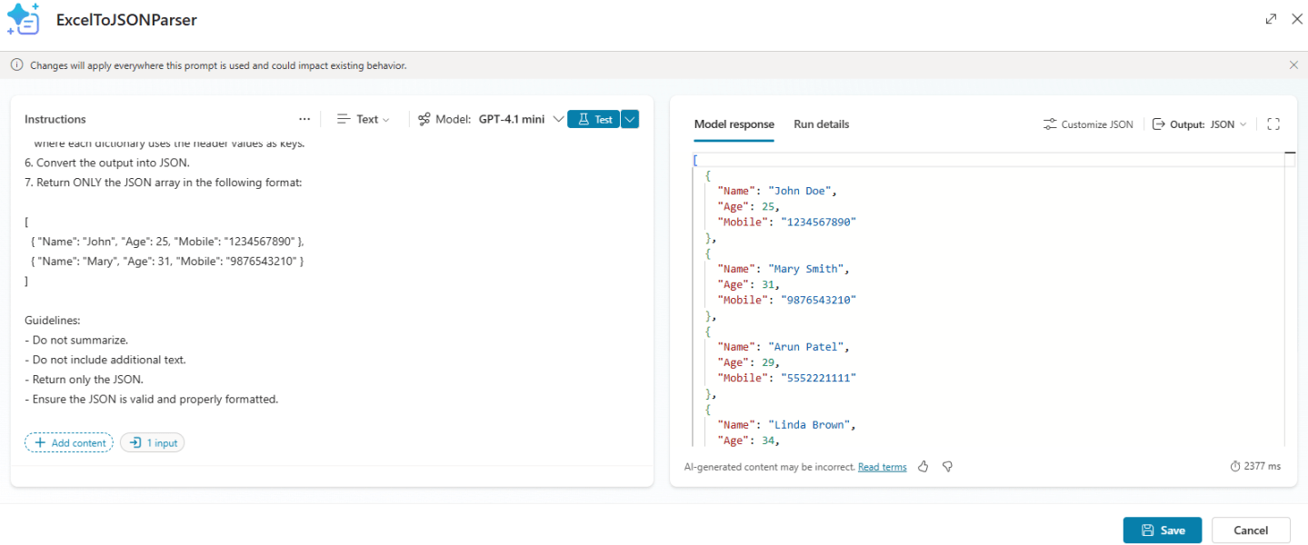Image resolution: width=1308 pixels, height=545 pixels.
Task: Click the timer icon next to 2377 ms
Action: [x=1234, y=466]
